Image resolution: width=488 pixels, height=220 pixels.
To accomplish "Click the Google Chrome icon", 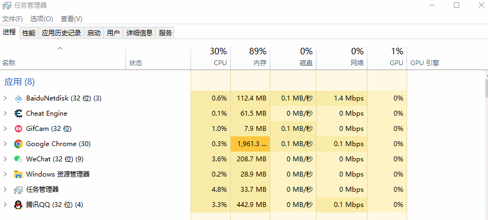I will (18, 144).
